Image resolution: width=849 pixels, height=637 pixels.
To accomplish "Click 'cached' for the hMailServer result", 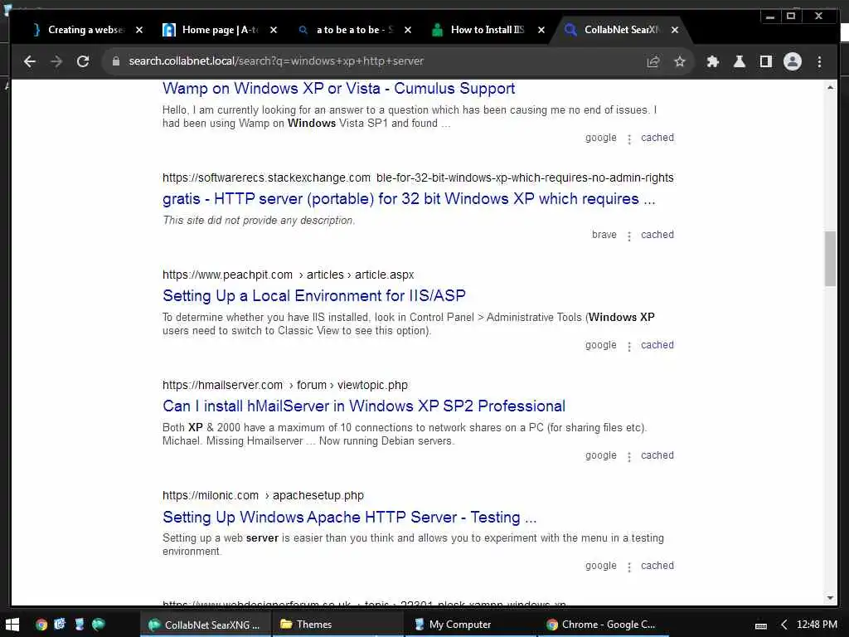I will tap(657, 455).
